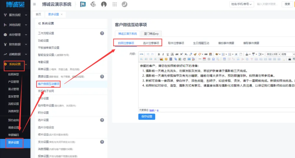Click the 保存设置 button

click(147, 117)
